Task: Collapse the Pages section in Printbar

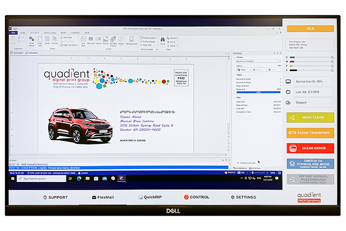Action: pos(235,75)
